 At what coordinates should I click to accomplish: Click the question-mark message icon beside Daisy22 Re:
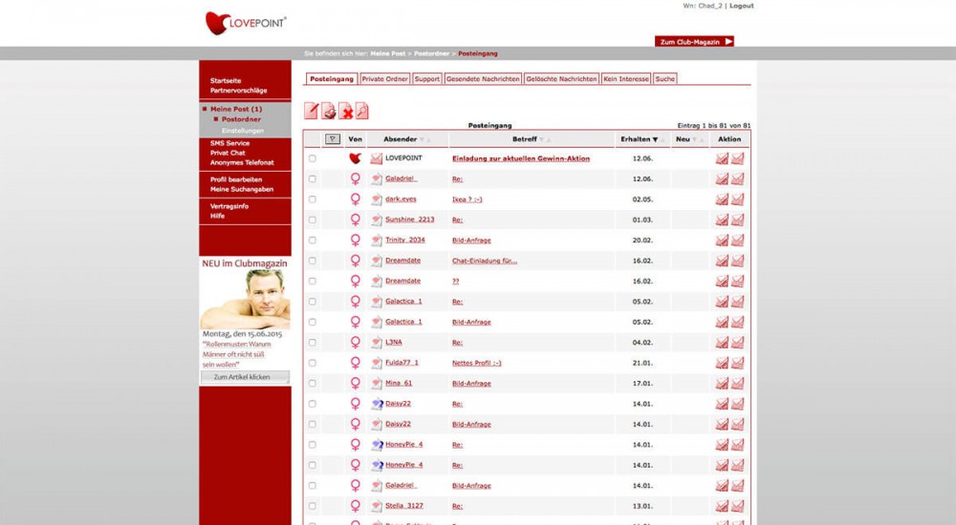pos(377,405)
